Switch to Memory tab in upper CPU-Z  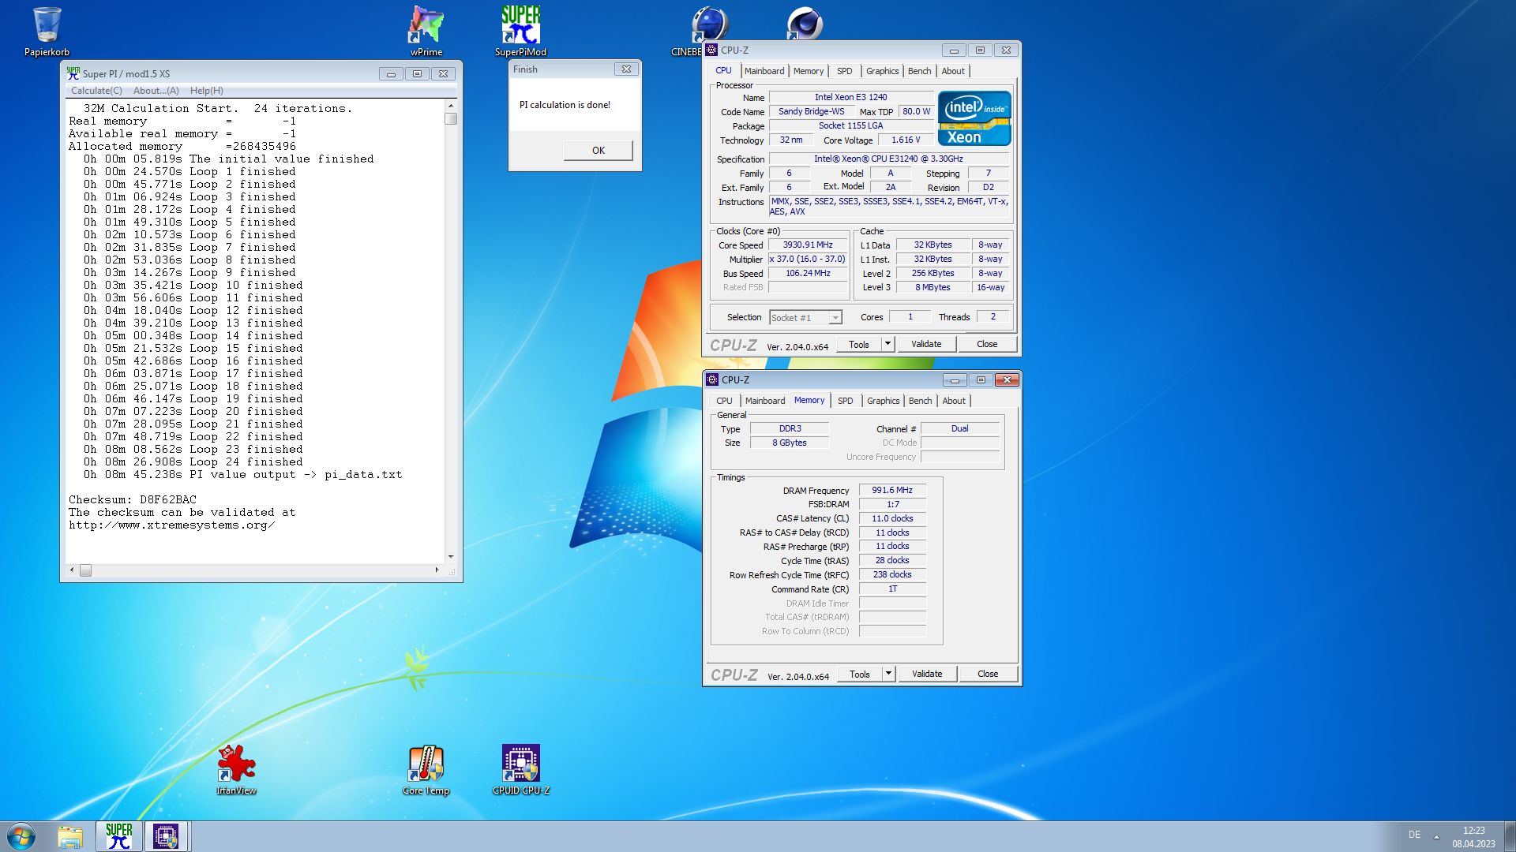(809, 71)
